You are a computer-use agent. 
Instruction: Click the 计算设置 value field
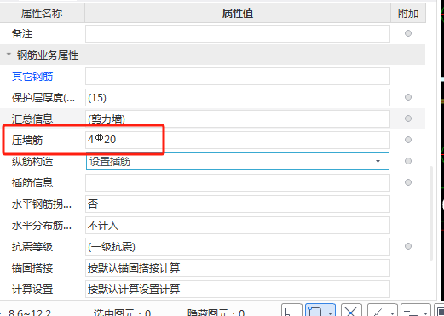238,289
